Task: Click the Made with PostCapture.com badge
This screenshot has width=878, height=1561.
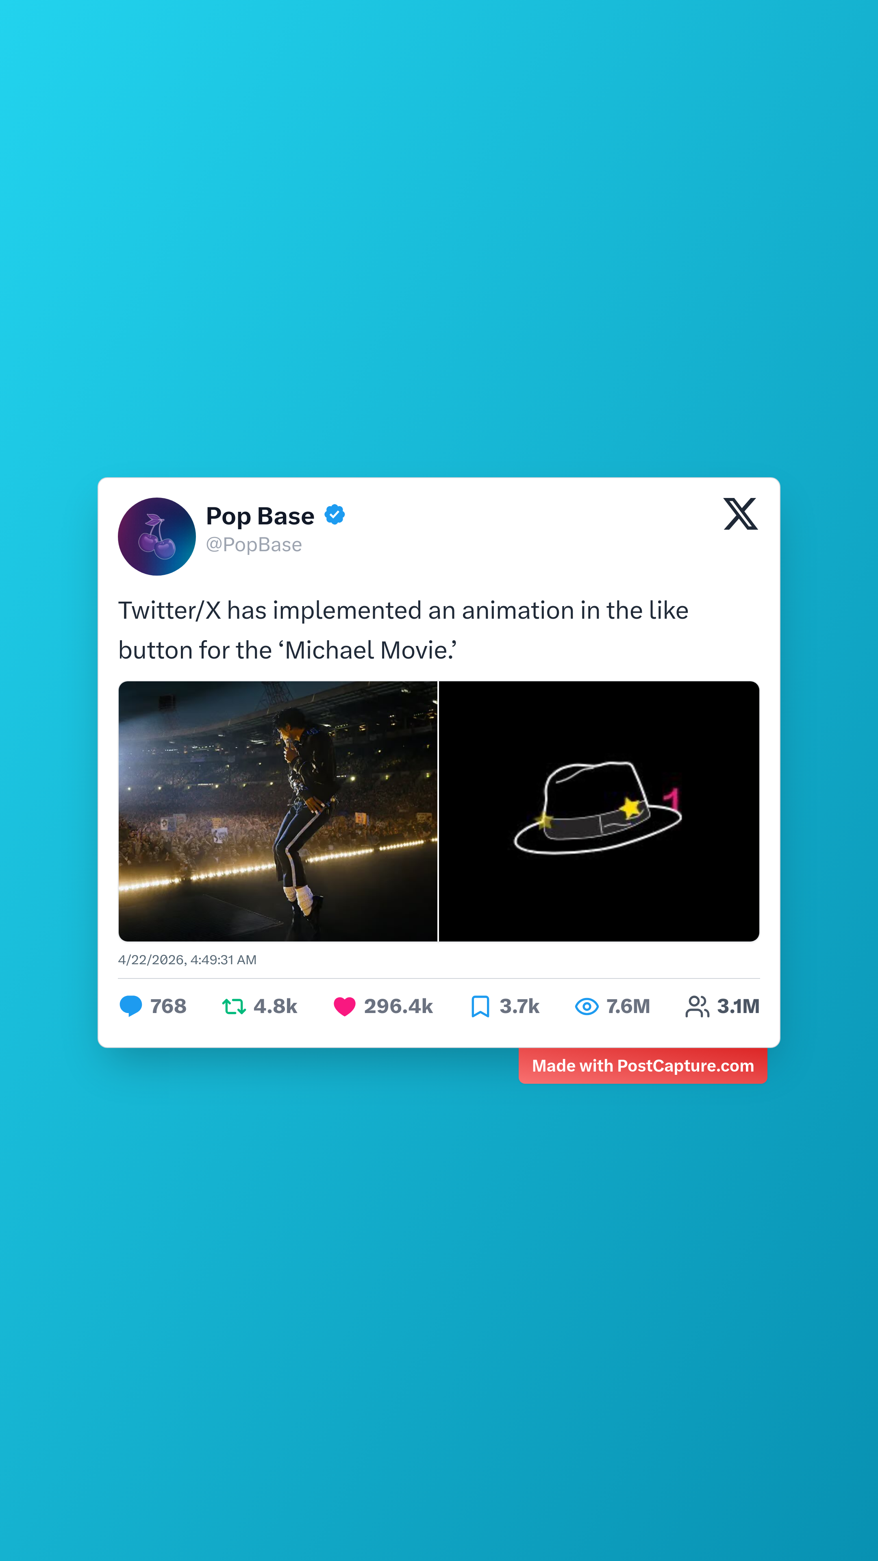Action: coord(643,1066)
